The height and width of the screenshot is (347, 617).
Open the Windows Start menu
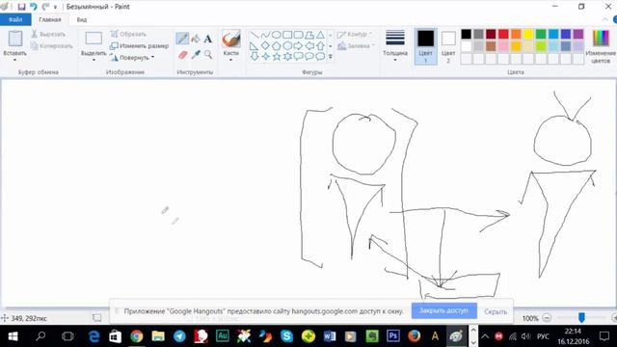tap(13, 336)
